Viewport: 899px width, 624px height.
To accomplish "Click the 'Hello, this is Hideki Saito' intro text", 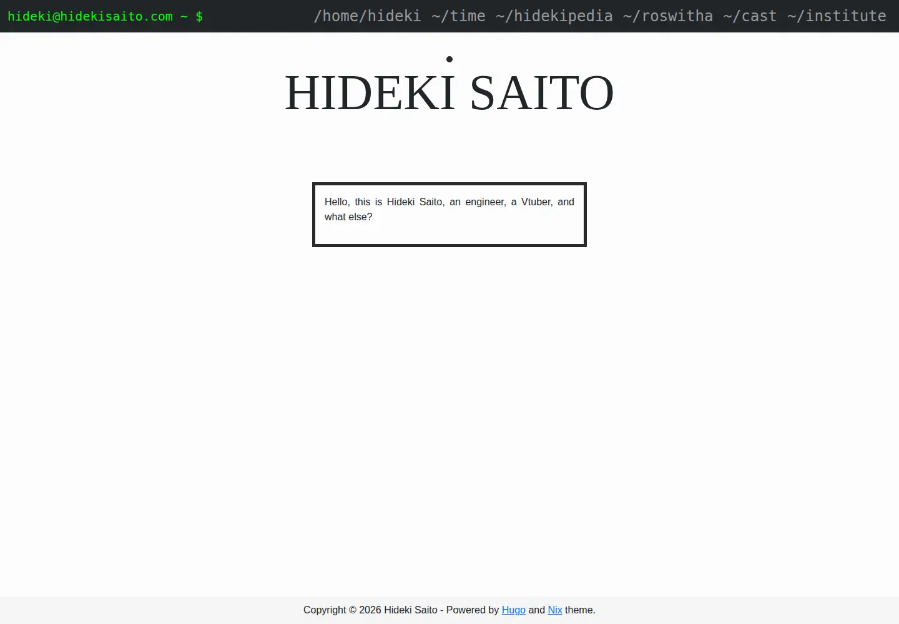I will point(449,210).
